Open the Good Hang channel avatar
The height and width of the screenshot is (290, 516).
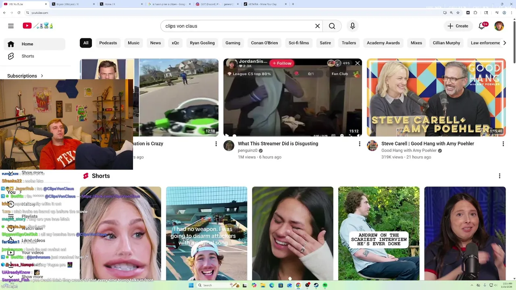click(x=372, y=146)
